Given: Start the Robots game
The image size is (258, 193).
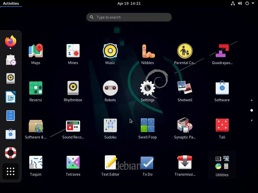Looking at the screenshot, I should tap(110, 91).
